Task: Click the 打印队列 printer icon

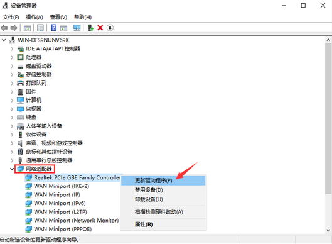Action: [x=20, y=83]
